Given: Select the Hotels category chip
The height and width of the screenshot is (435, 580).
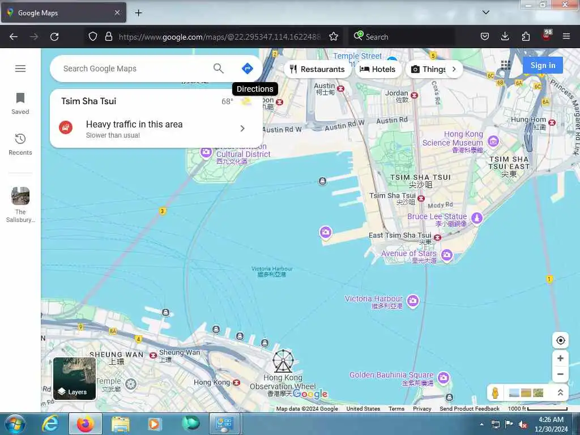Looking at the screenshot, I should (378, 69).
